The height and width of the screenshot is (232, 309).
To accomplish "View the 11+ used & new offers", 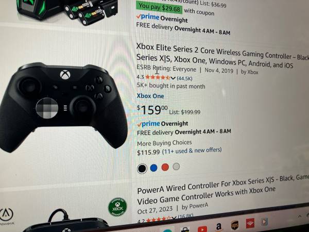I will [192, 151].
